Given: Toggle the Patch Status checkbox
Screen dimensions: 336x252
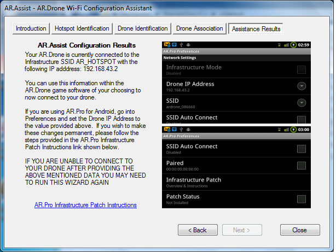Looking at the screenshot, I should point(302,199).
